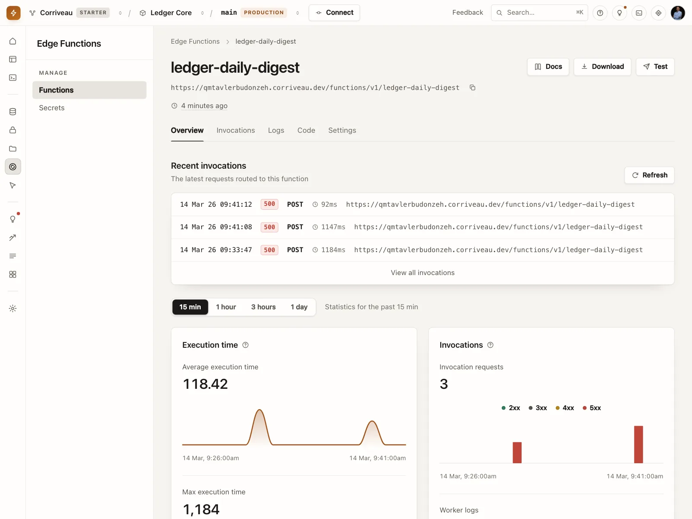The width and height of the screenshot is (692, 519).
Task: Expand the Corriveau organization selector
Action: click(120, 13)
